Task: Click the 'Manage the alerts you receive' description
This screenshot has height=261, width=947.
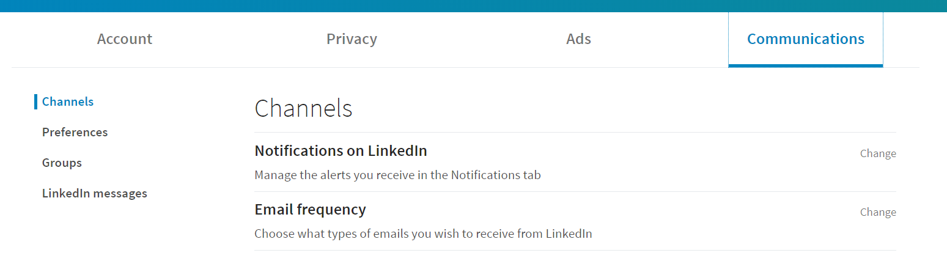Action: (397, 175)
